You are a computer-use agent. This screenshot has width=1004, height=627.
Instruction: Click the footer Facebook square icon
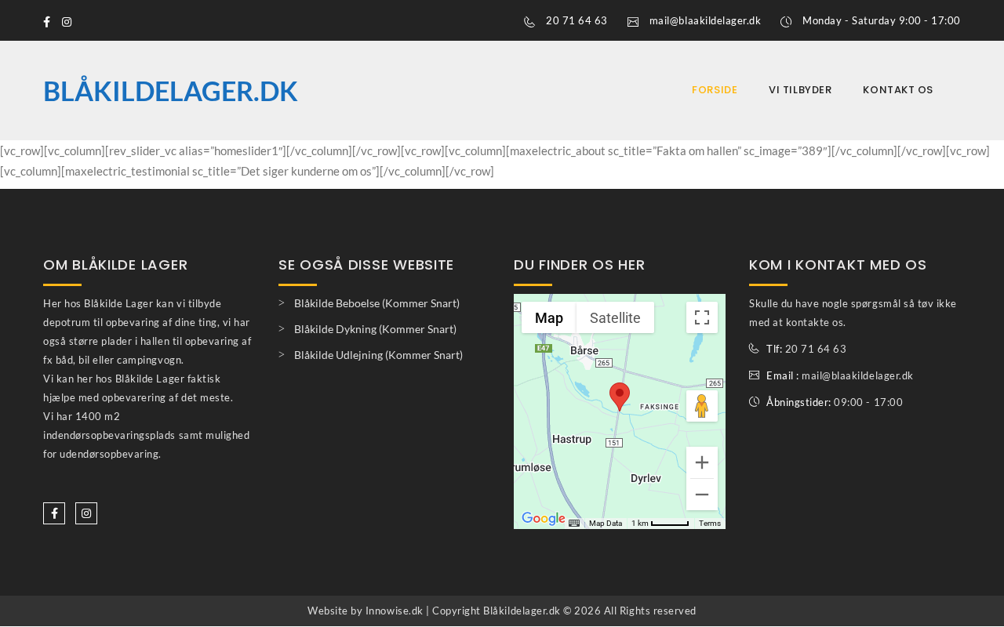(x=54, y=513)
